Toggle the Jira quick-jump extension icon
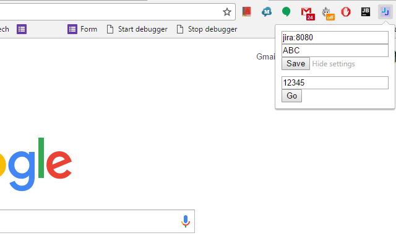The height and width of the screenshot is (248, 396). click(x=385, y=12)
